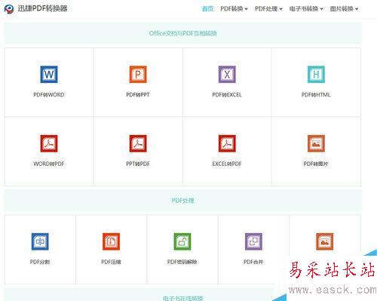Click the EXCEL转PDF label
This screenshot has height=301, width=377.
[x=227, y=164]
